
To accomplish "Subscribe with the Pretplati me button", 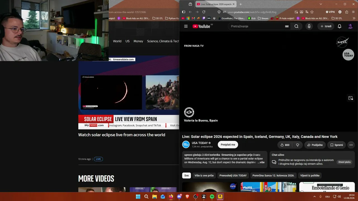I will click(228, 145).
